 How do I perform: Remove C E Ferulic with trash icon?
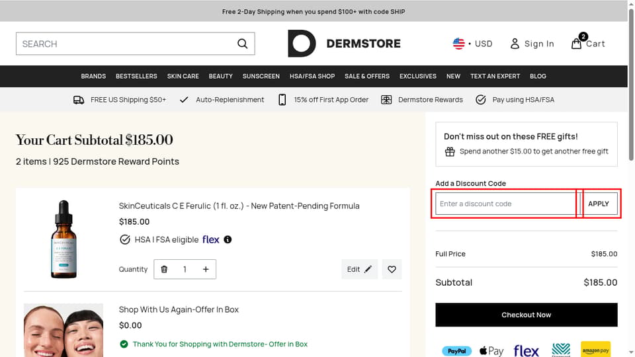point(164,269)
